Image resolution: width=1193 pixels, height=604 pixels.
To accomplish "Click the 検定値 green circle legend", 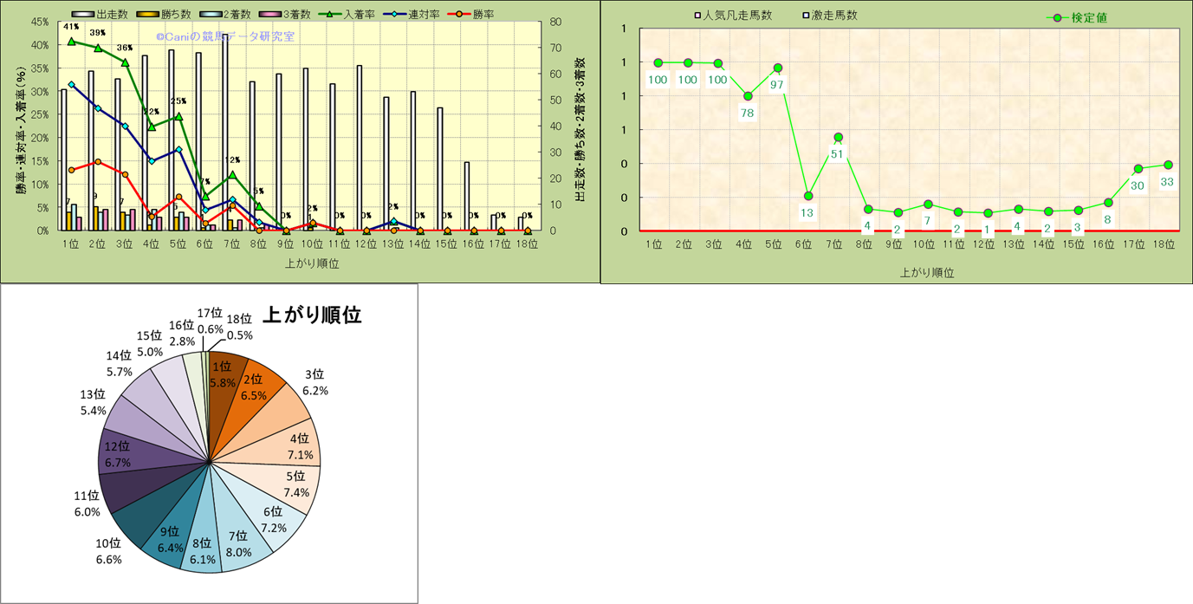I will (1055, 17).
